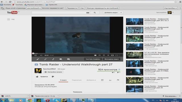Open annotations/captions bubble icon in player
The image size is (182, 102).
pos(95,55)
